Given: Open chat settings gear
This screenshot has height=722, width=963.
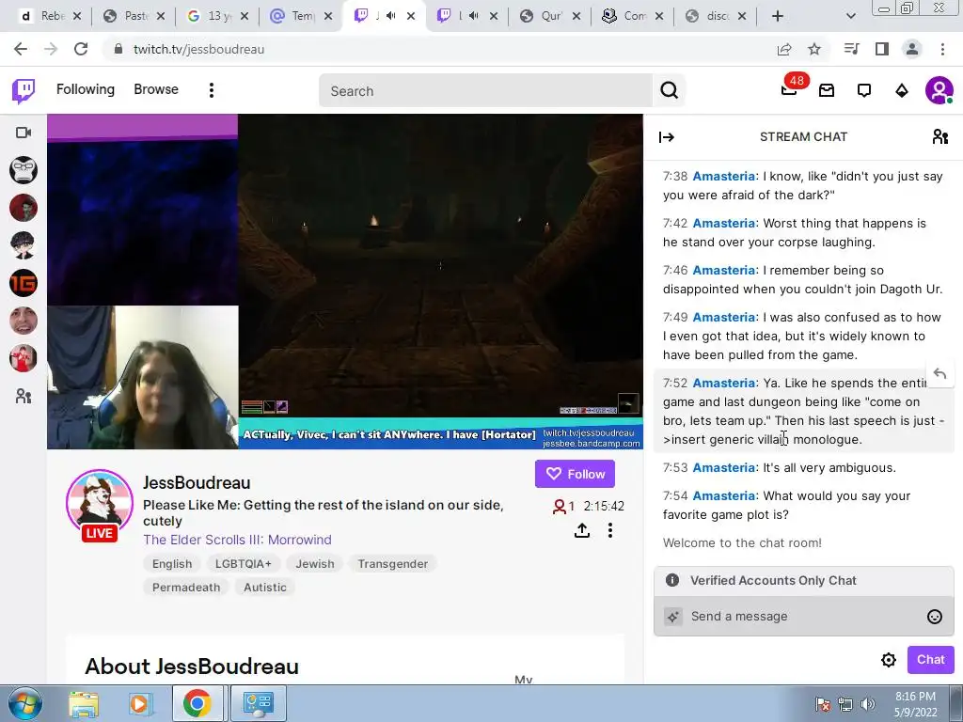Looking at the screenshot, I should click(x=888, y=660).
